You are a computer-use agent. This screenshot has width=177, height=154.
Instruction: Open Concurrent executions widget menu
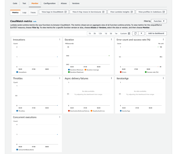60,117
